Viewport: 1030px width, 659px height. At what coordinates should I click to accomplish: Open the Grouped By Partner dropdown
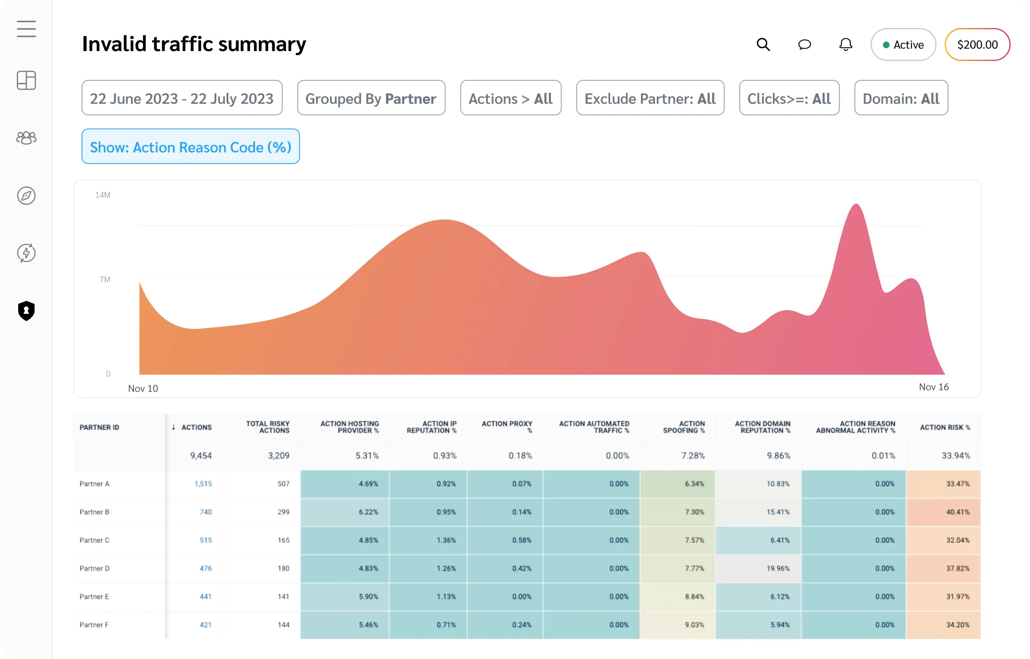371,98
